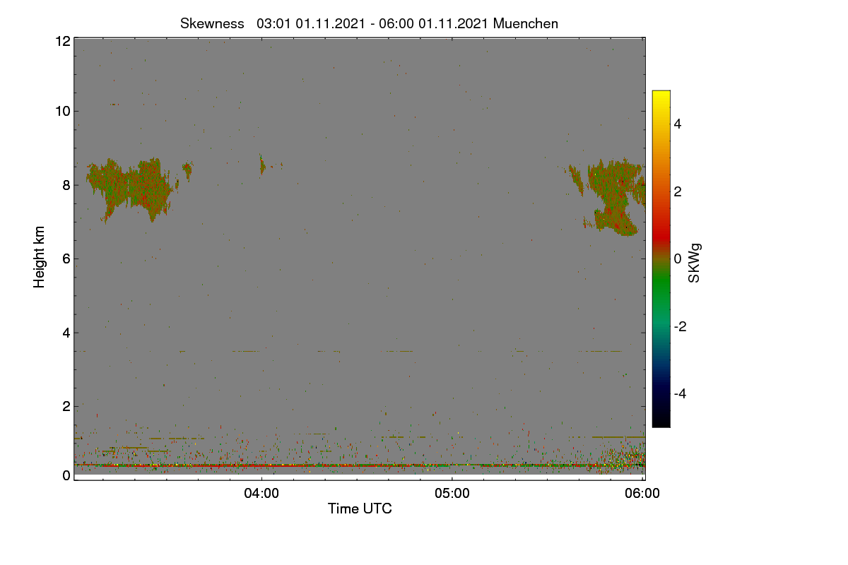Click the Height km axis title
848x565 pixels.
(x=40, y=256)
